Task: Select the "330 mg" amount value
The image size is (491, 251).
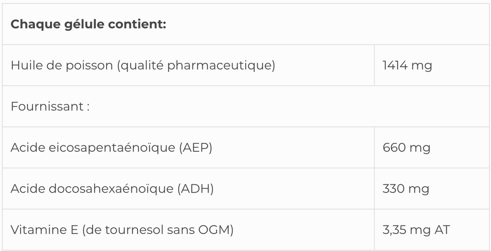Action: [x=406, y=189]
